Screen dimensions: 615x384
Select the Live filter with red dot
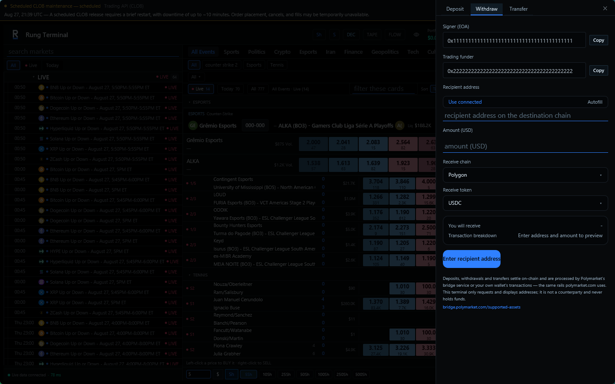(x=31, y=65)
